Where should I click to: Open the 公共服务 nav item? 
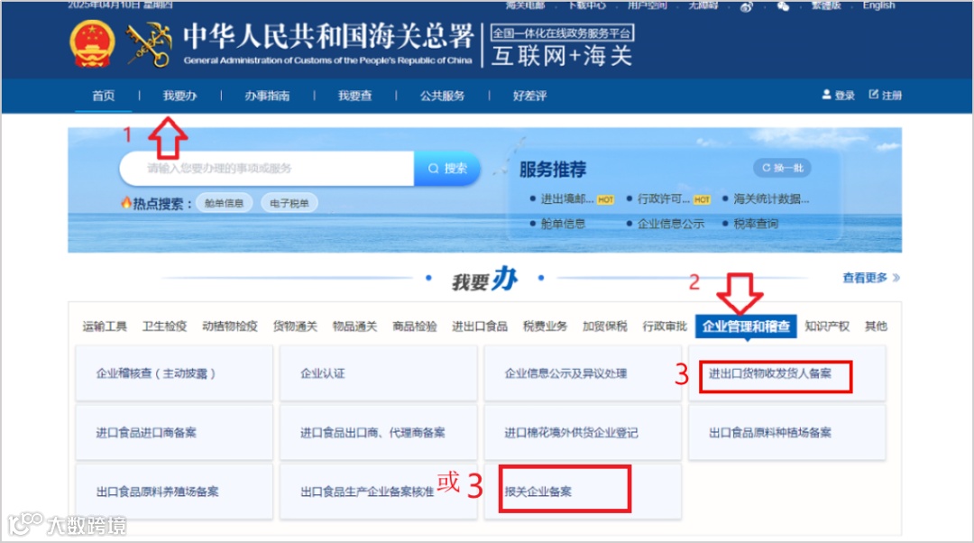point(442,96)
